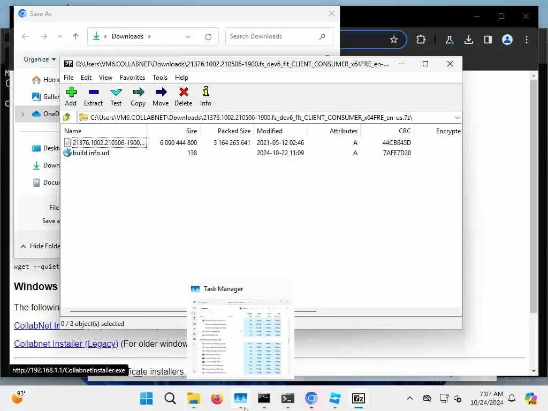The height and width of the screenshot is (411, 548).
Task: Open the Help menu
Action: pyautogui.click(x=181, y=77)
